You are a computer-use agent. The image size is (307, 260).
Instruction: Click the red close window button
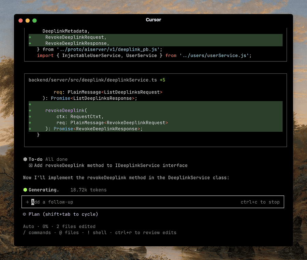tap(21, 20)
